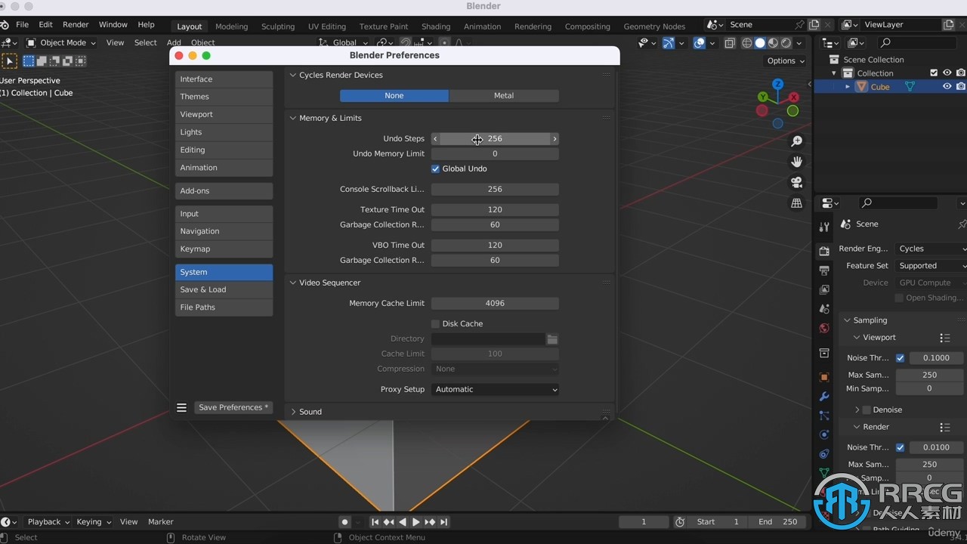This screenshot has width=967, height=544.
Task: Click the Undo Steps slider field
Action: pos(495,139)
